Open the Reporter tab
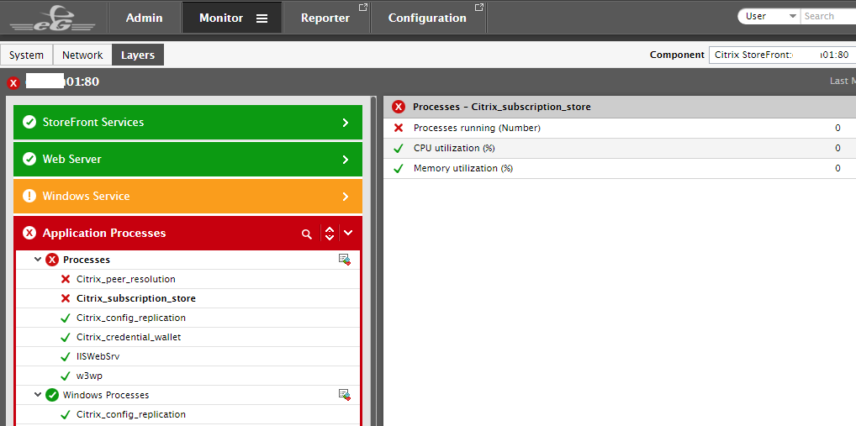Viewport: 856px width, 426px height. point(326,18)
